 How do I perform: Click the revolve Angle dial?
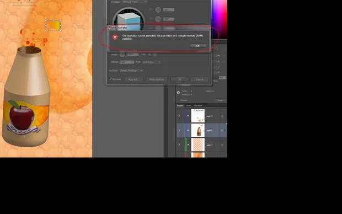(x=122, y=55)
